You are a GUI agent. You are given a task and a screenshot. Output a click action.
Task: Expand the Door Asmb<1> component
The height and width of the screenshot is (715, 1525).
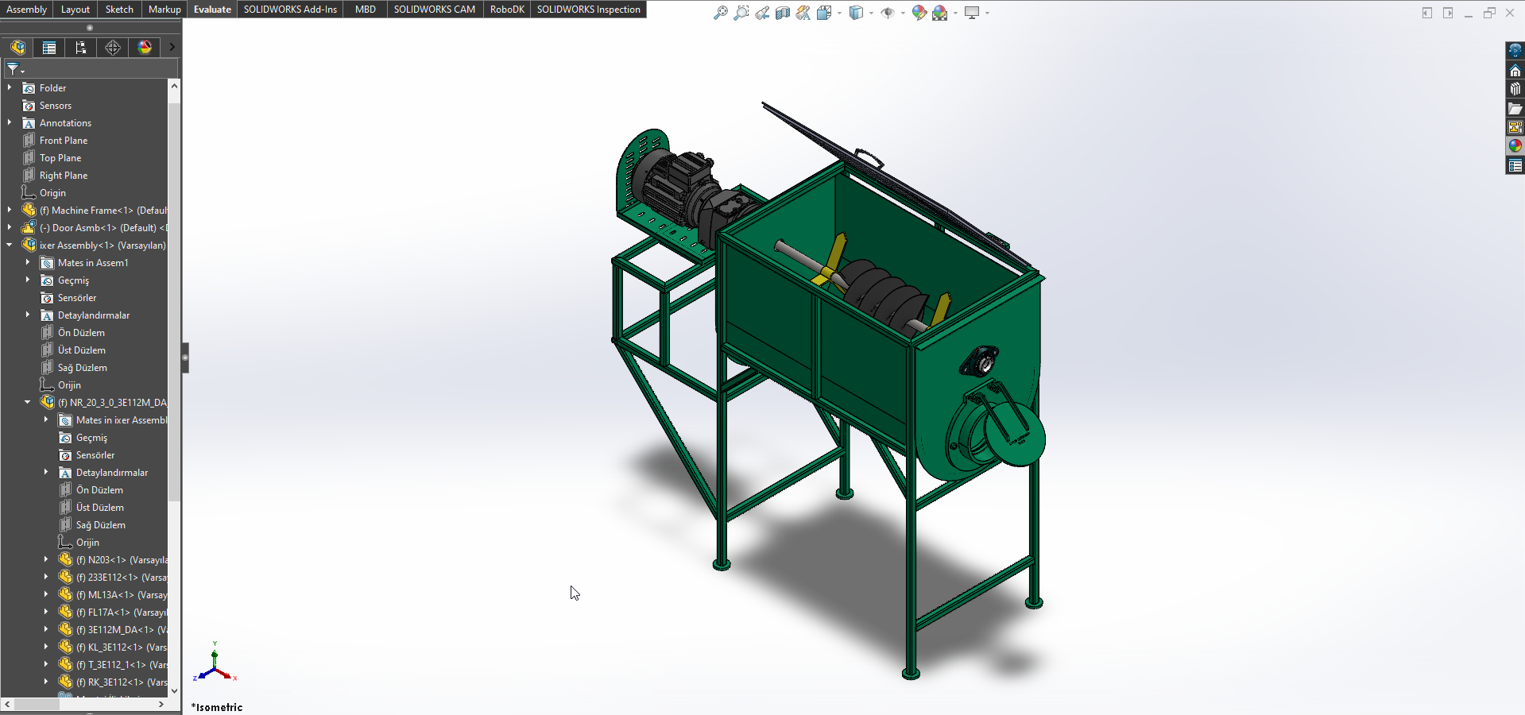pyautogui.click(x=10, y=227)
